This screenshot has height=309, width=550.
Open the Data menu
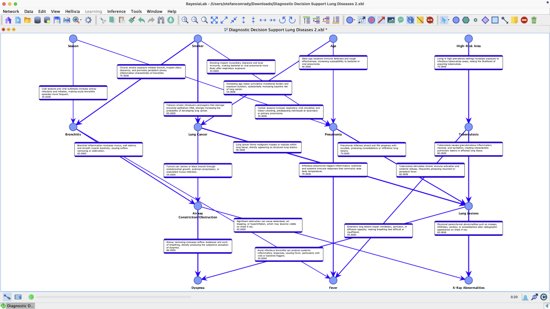click(x=28, y=11)
